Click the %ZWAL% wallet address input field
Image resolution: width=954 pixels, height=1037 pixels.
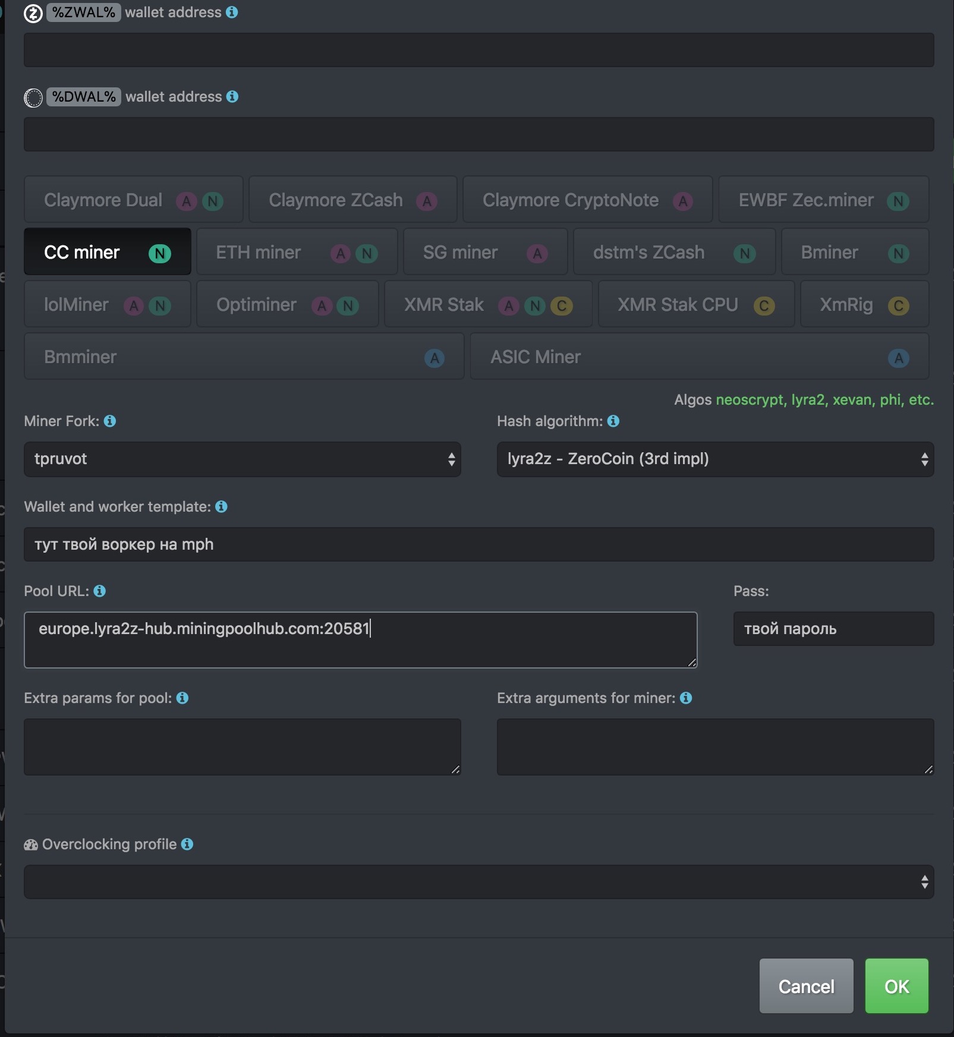tap(479, 50)
